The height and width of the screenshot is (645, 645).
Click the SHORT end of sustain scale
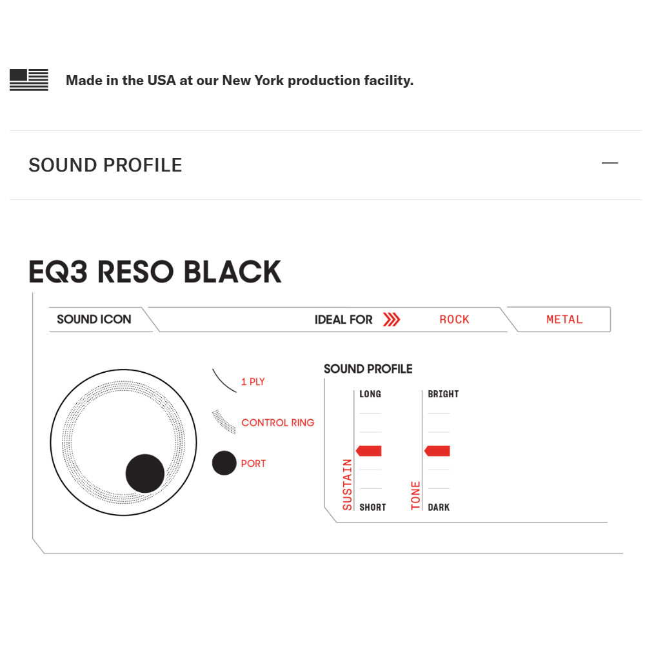coord(373,508)
